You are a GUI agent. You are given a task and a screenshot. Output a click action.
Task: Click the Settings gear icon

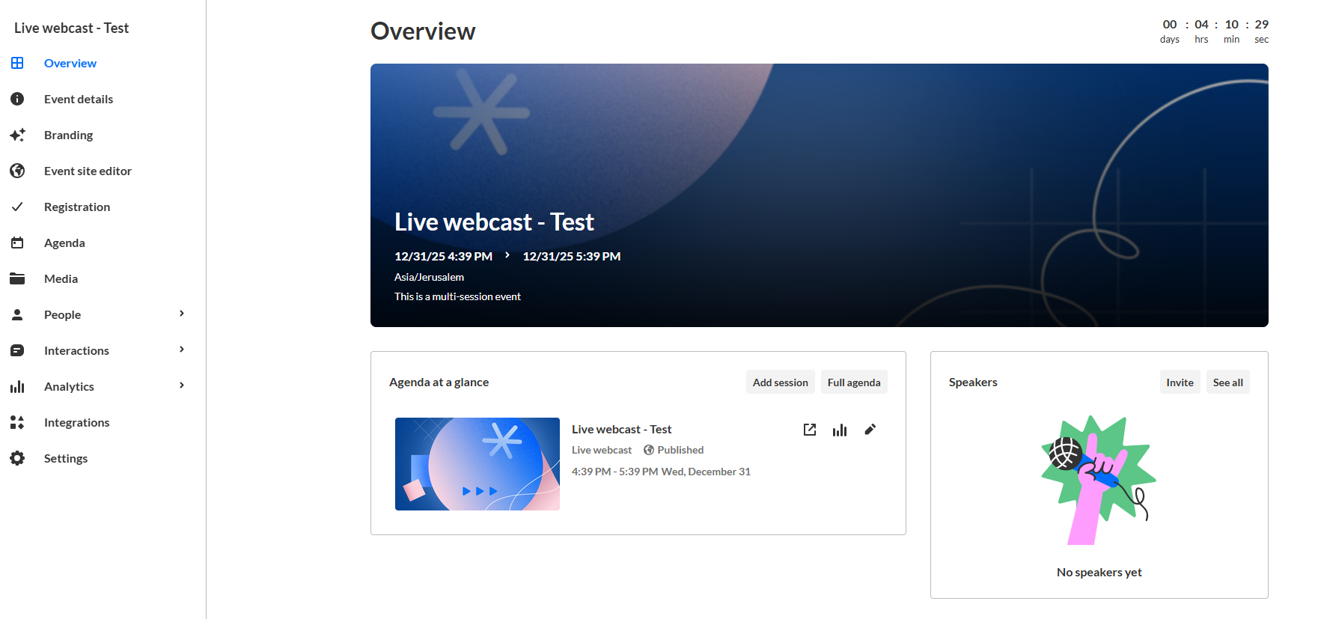(x=17, y=458)
